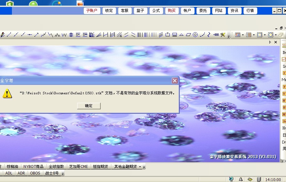Open the 客服 customer service button
This screenshot has height=182, width=286.
tap(124, 11)
